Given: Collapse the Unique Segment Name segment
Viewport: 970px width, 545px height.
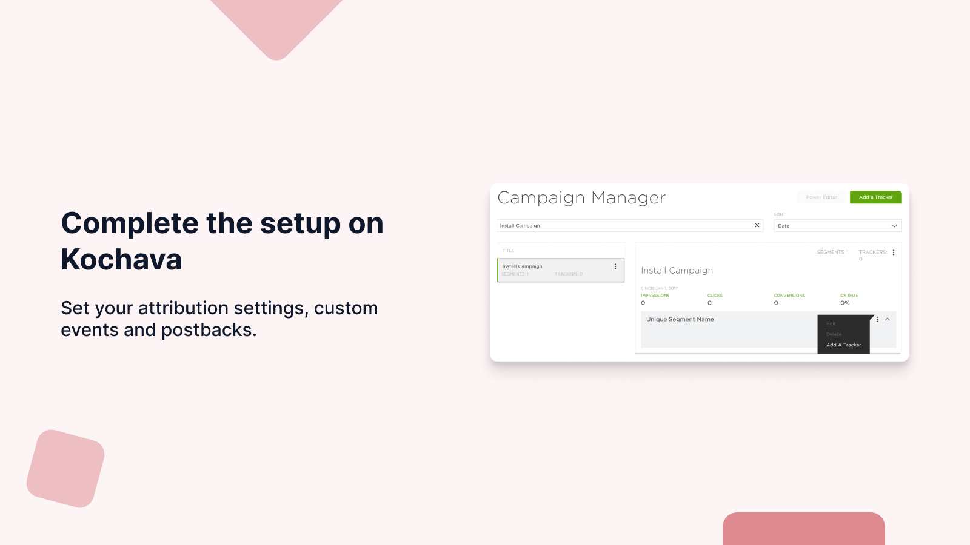Looking at the screenshot, I should click(888, 319).
